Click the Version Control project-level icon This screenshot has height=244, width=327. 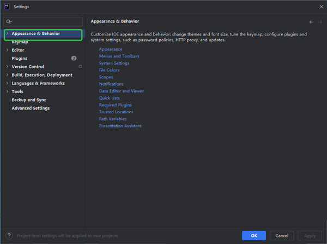(x=80, y=66)
